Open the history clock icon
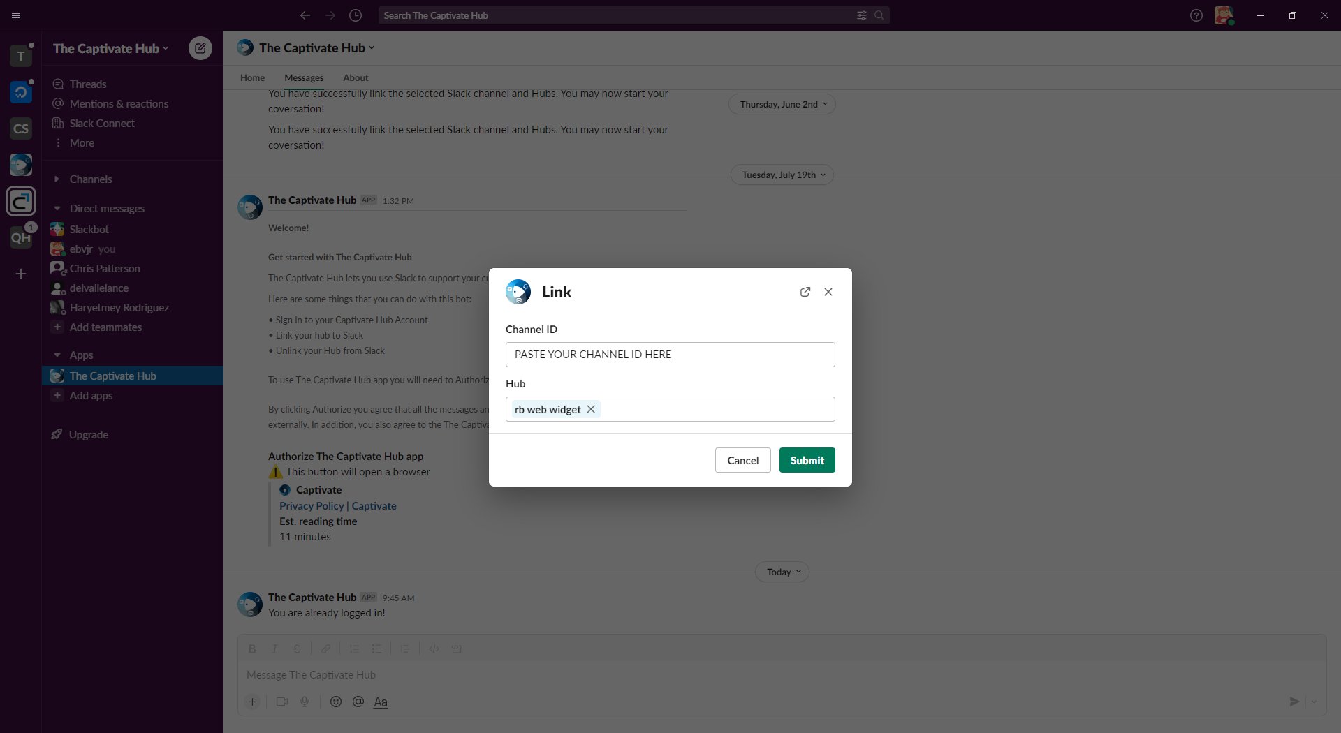 click(x=356, y=15)
